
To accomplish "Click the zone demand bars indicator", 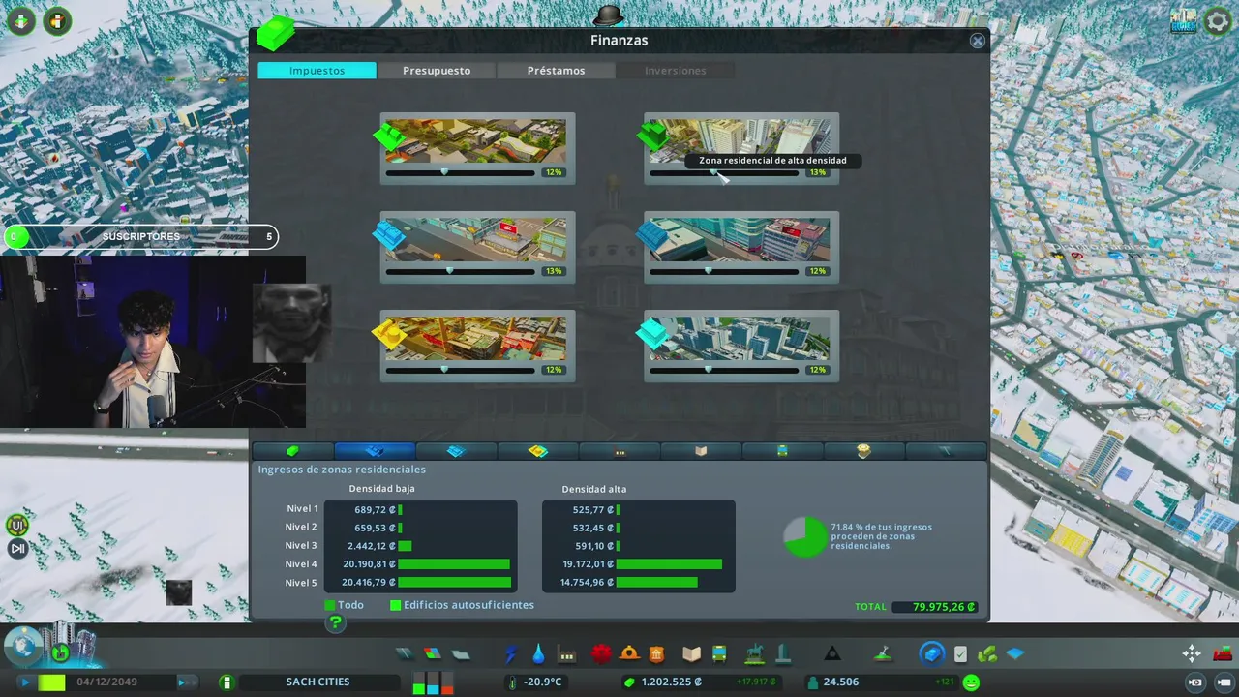I will pos(433,682).
